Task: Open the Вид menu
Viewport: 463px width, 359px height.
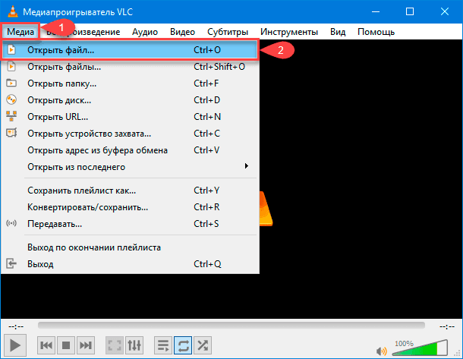Action: click(x=338, y=32)
